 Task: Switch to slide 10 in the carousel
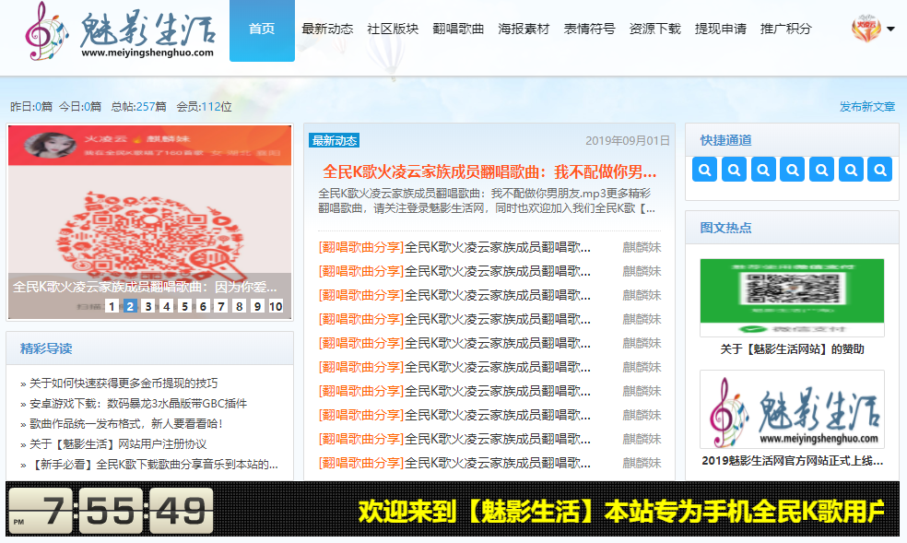[275, 306]
